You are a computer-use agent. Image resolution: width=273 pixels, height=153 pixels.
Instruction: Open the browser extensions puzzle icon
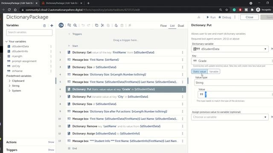point(252,10)
